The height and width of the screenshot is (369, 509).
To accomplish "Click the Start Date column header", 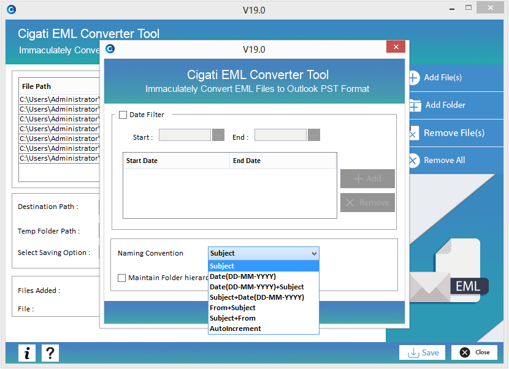I will click(176, 161).
